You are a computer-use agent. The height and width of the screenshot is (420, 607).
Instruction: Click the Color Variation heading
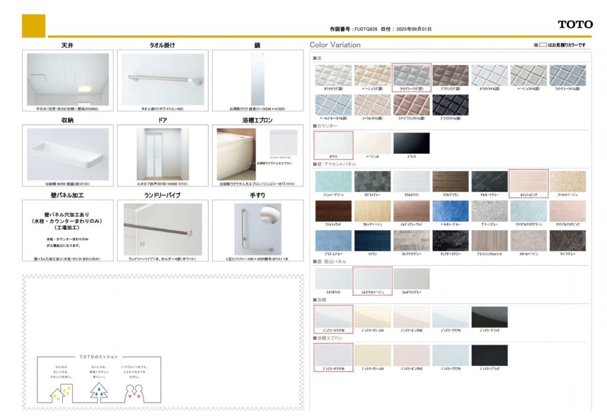pos(335,45)
